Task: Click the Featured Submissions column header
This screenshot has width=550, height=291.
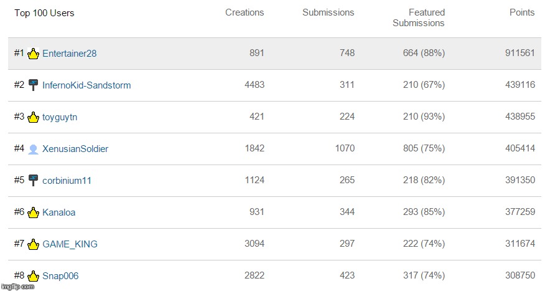Action: pos(419,18)
